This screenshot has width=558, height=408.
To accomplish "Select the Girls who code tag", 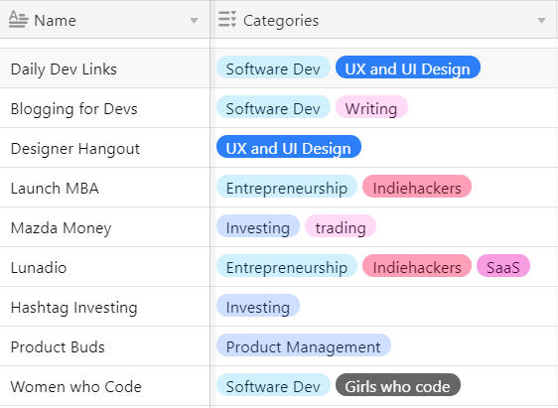I will point(398,386).
